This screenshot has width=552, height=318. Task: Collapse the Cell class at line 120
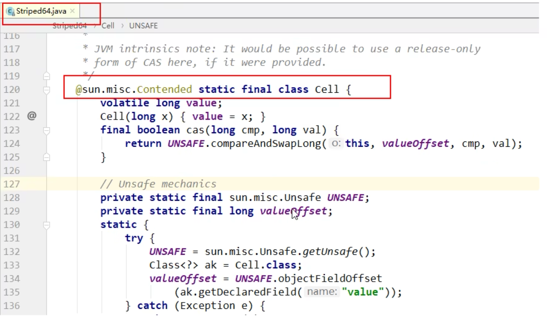tap(46, 90)
